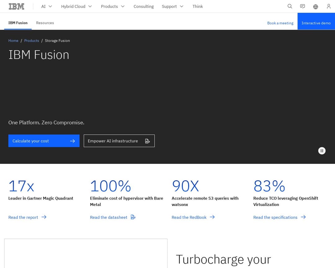Click the 83% statistic
This screenshot has width=335, height=268.
tap(269, 186)
